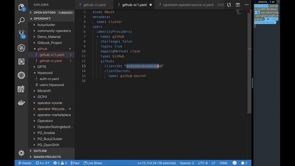
Task: Change language mode YAML
Action: [224, 163]
